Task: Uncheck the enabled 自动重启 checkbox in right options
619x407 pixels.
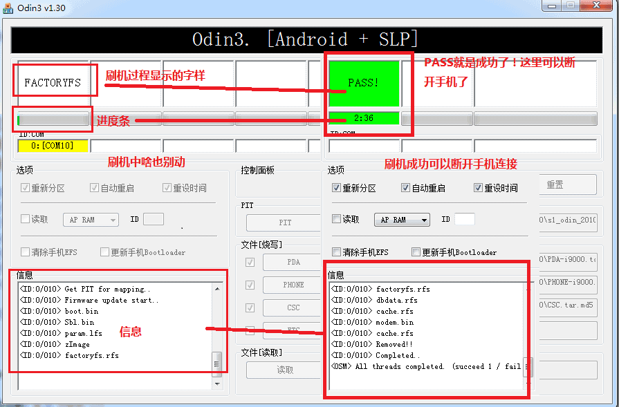Action: pos(405,188)
